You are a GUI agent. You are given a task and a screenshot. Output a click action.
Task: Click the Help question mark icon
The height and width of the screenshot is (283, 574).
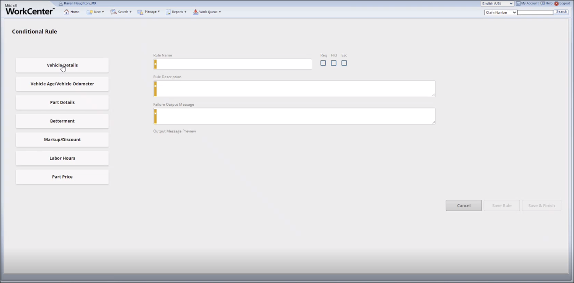click(543, 3)
